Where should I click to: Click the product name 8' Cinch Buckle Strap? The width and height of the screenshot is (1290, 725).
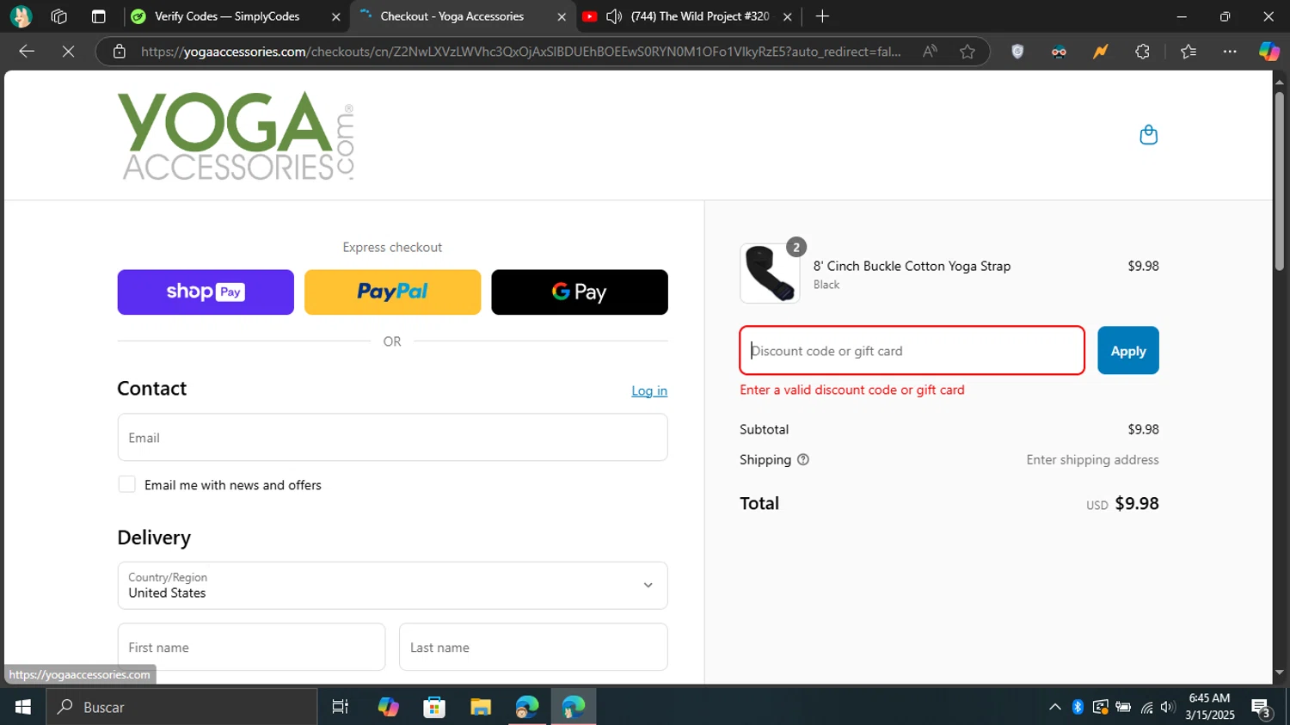[x=912, y=267]
